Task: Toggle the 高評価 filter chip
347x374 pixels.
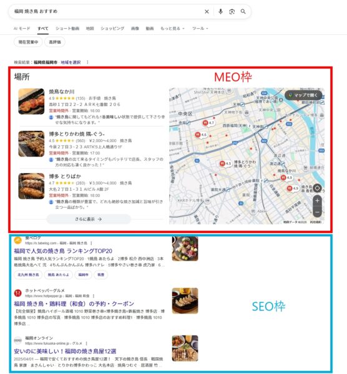Action: pyautogui.click(x=55, y=42)
